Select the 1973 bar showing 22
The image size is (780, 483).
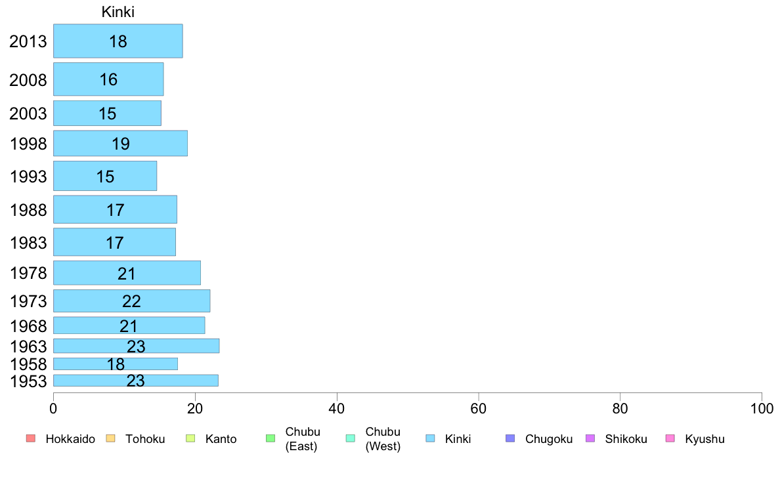pos(132,301)
